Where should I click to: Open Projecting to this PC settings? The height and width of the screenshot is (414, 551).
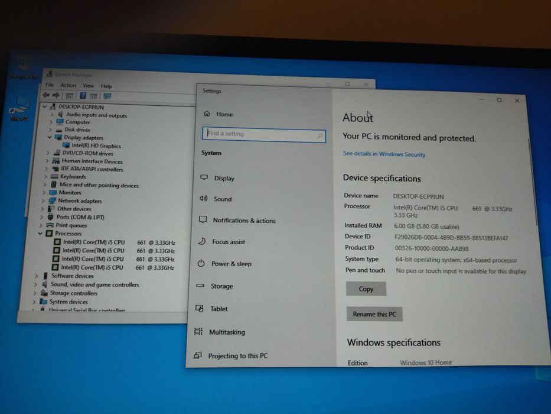point(238,356)
